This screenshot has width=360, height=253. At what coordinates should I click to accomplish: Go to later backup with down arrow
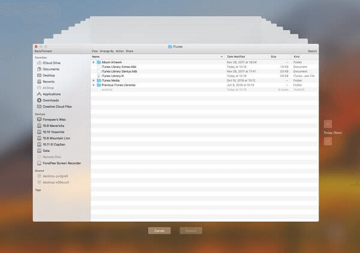[x=328, y=141]
